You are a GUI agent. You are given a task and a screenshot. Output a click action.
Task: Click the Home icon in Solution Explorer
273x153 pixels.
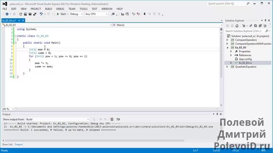click(x=237, y=26)
